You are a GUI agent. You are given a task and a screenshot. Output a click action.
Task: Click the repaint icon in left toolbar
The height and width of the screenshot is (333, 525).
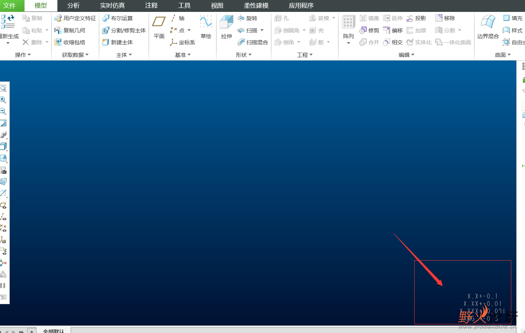[3, 123]
